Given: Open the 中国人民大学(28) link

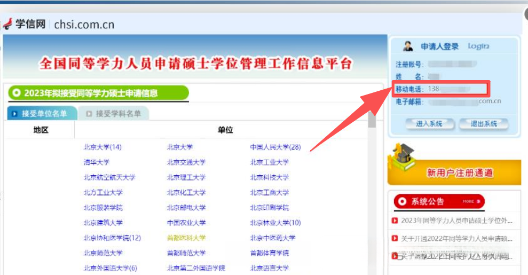Looking at the screenshot, I should pos(275,147).
